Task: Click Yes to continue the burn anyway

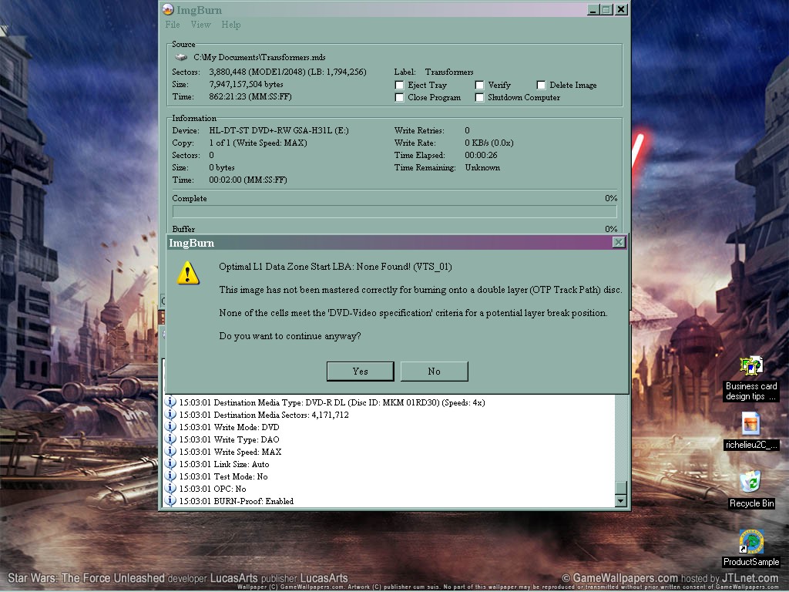Action: [361, 371]
